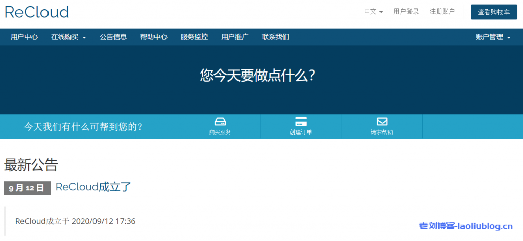Open 联系我们 in navigation bar
The width and height of the screenshot is (523, 241).
pyautogui.click(x=275, y=37)
